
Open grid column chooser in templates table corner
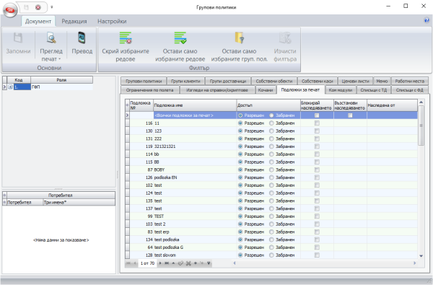tap(127, 105)
